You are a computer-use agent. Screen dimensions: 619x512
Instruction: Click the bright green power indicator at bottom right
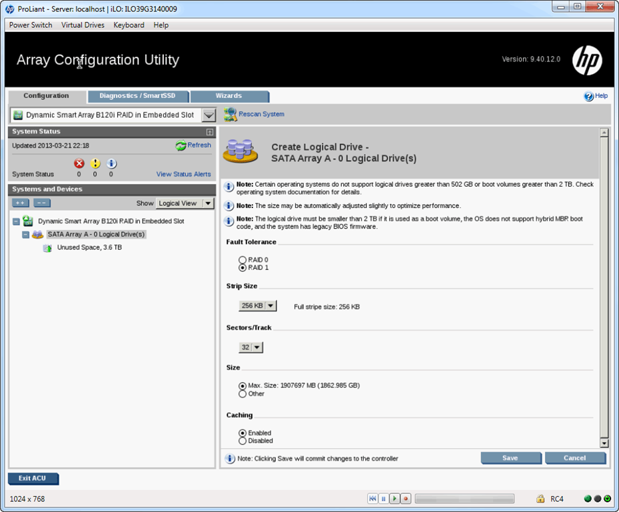607,499
